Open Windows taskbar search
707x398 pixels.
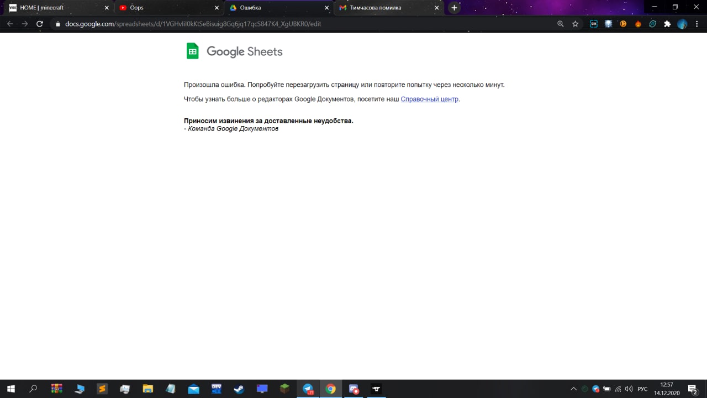(x=33, y=389)
